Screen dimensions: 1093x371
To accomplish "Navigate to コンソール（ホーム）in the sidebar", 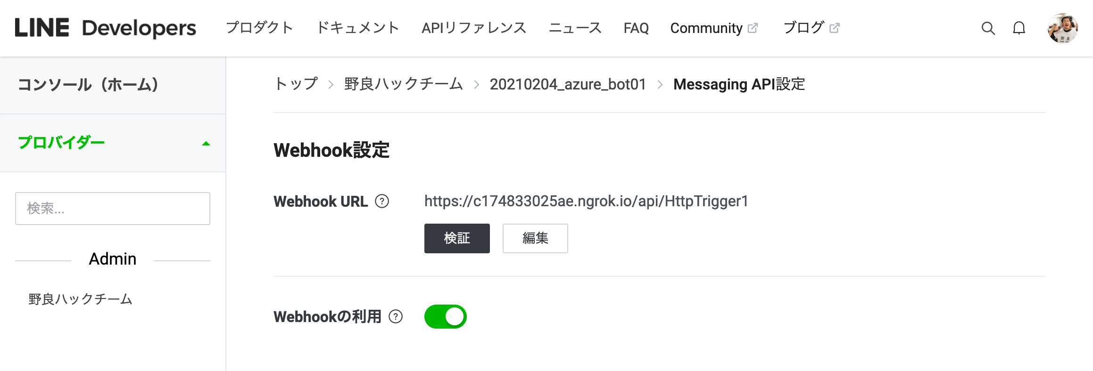I will (x=88, y=85).
